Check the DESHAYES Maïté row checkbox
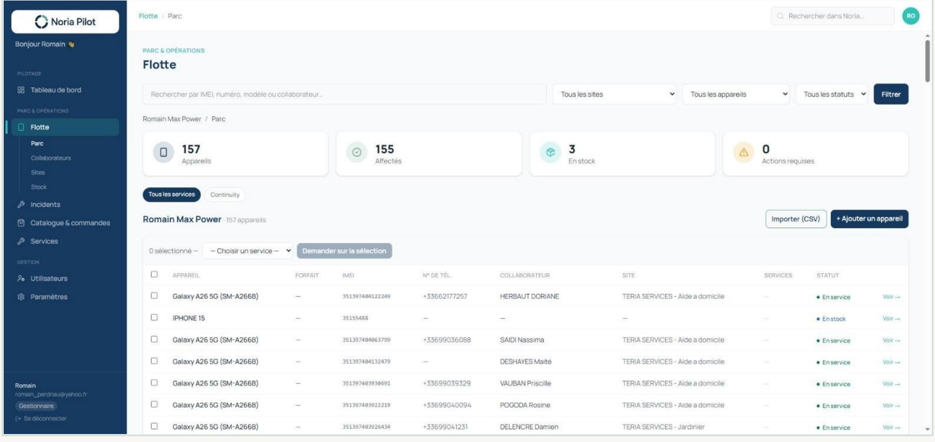The width and height of the screenshot is (935, 442). click(x=154, y=360)
